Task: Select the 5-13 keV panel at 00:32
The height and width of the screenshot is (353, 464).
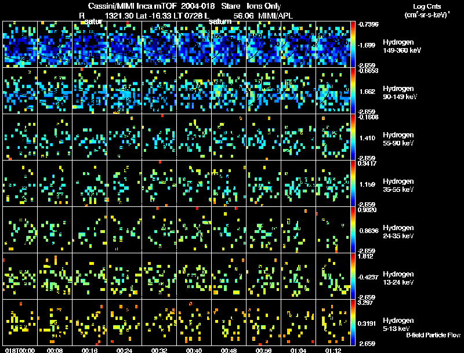Action: [x=159, y=323]
